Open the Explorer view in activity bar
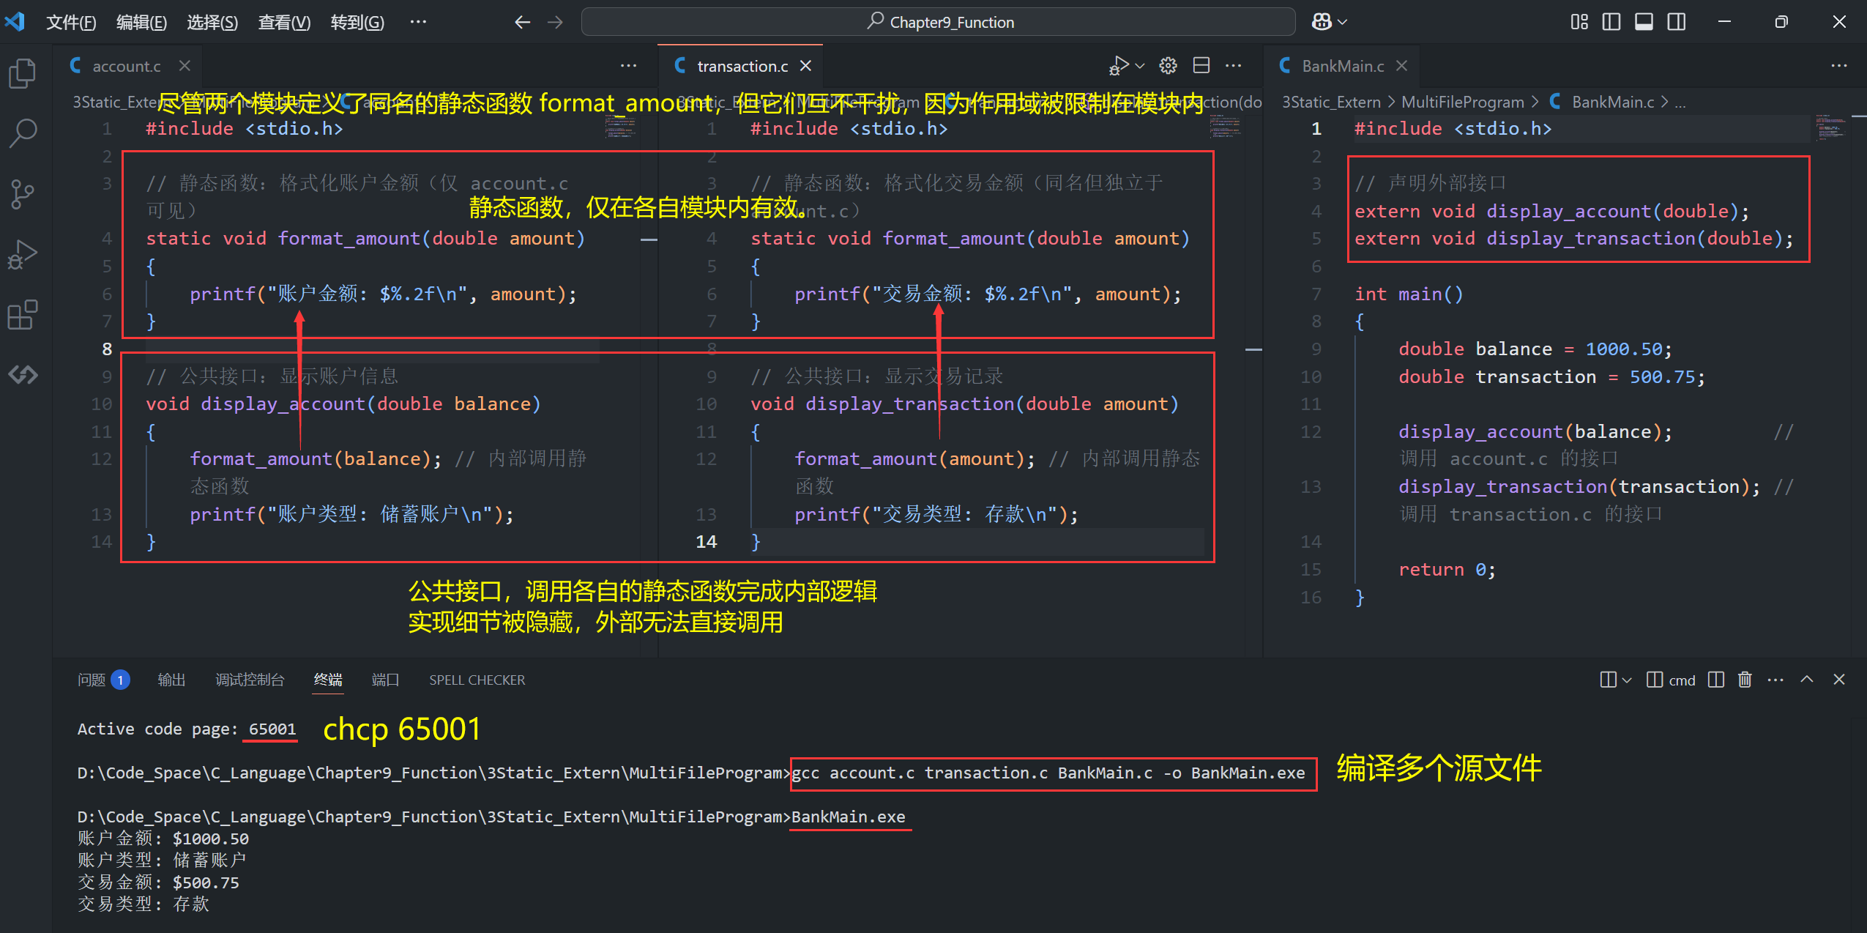This screenshot has height=933, width=1867. (22, 73)
